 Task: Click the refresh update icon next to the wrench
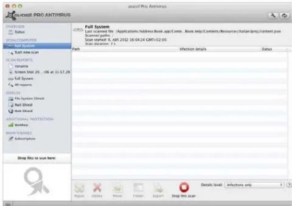[284, 16]
